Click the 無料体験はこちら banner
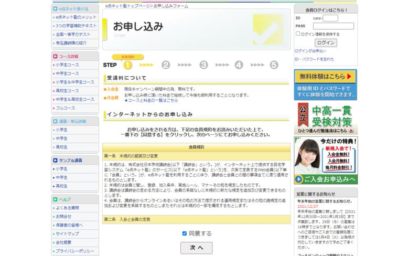Image resolution: width=409 pixels, height=256 pixels. pyautogui.click(x=326, y=84)
